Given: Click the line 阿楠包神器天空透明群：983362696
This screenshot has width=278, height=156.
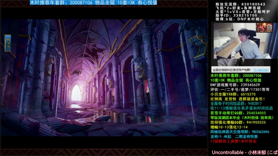Looking at the screenshot, I should tap(240, 132).
